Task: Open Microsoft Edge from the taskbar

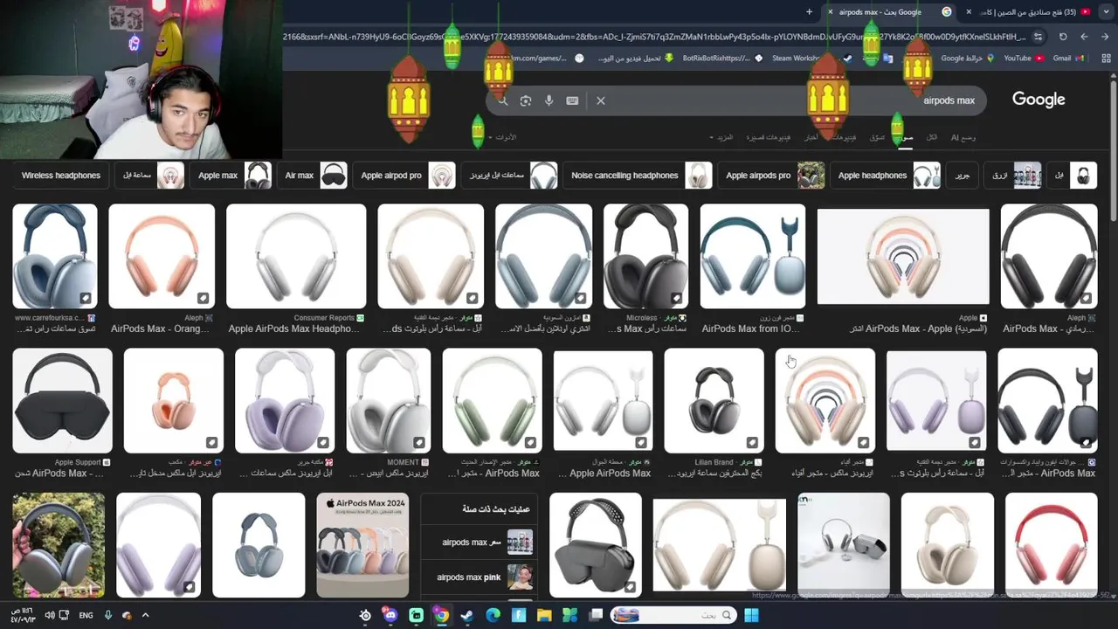Action: (x=493, y=615)
